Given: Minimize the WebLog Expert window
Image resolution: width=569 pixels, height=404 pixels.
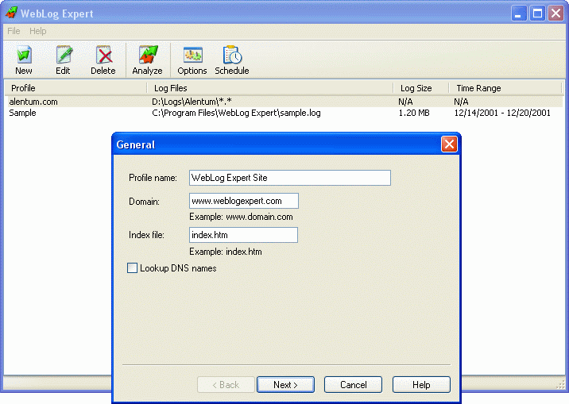Looking at the screenshot, I should tap(519, 13).
